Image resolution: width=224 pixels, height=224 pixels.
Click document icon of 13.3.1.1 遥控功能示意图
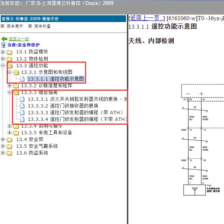click(22, 79)
